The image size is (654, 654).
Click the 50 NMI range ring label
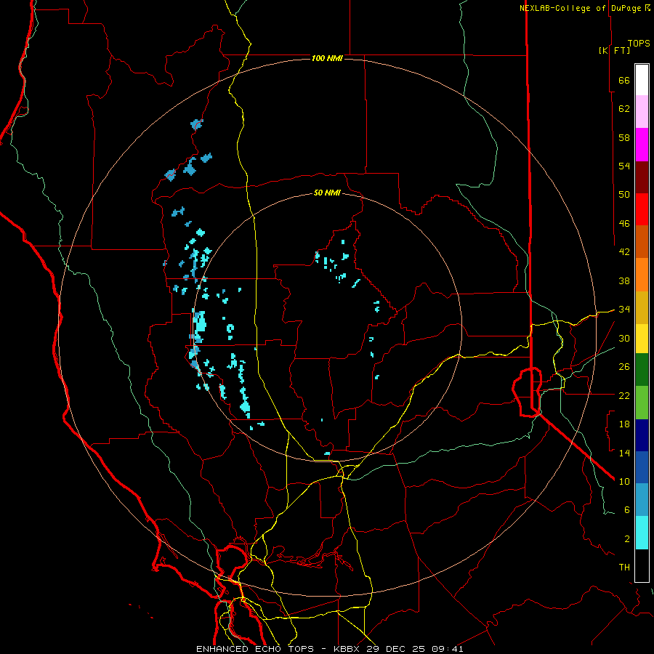pos(327,193)
